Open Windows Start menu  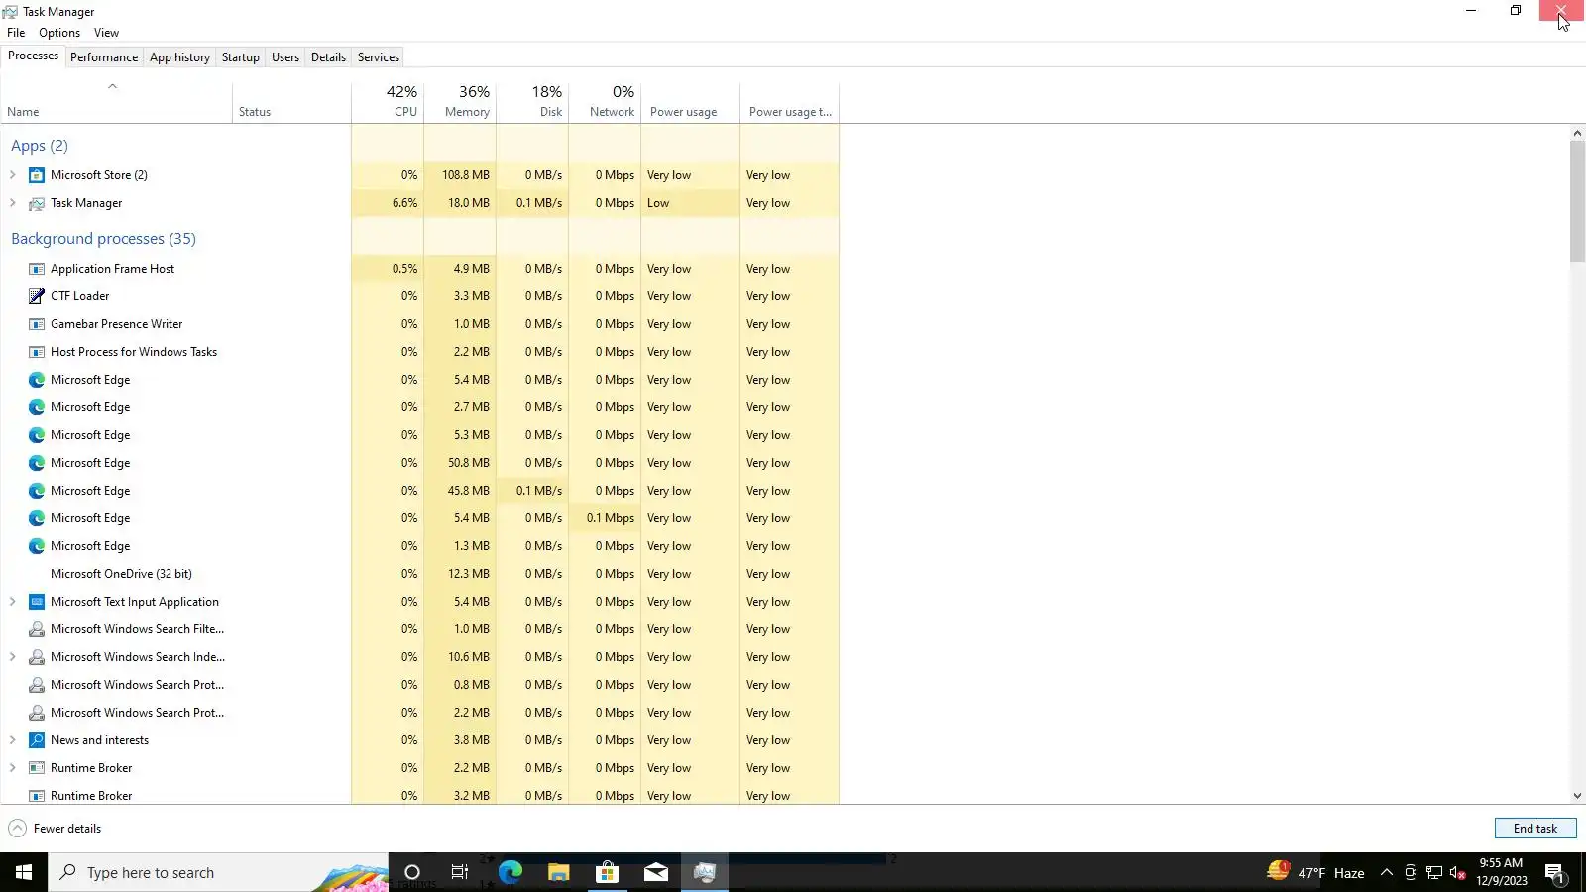coord(24,872)
